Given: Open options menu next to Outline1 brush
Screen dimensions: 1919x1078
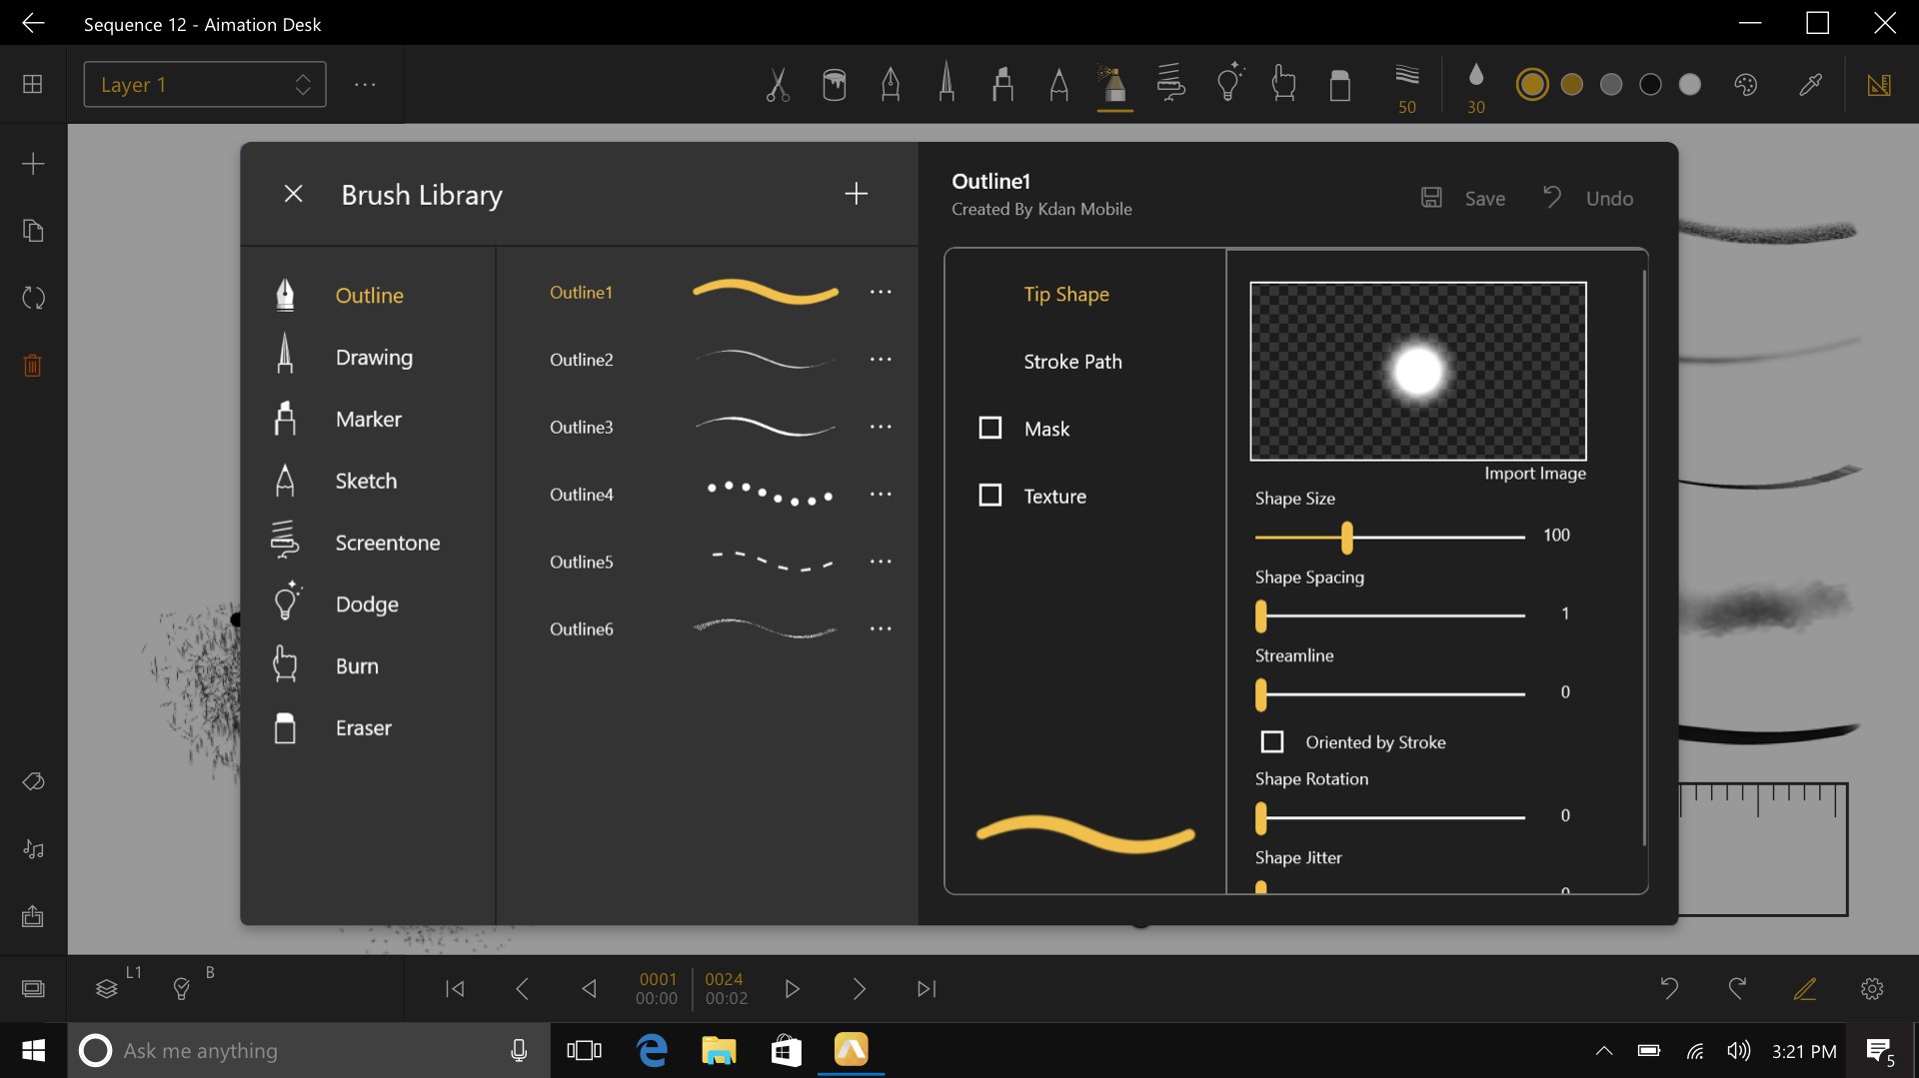Looking at the screenshot, I should (881, 292).
